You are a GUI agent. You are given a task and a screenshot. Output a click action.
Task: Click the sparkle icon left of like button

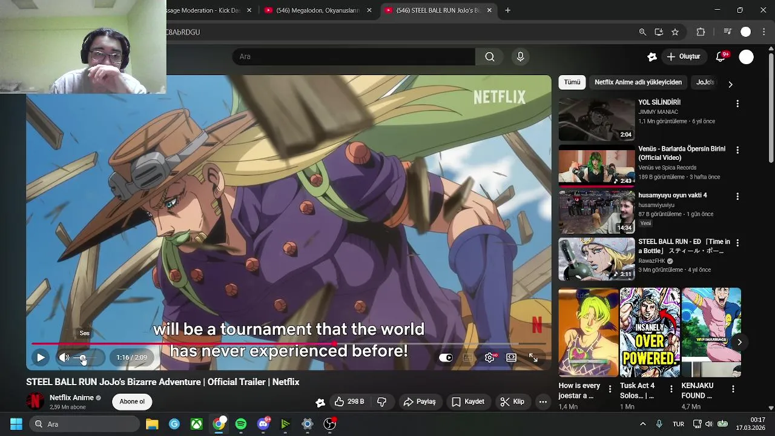[320, 402]
